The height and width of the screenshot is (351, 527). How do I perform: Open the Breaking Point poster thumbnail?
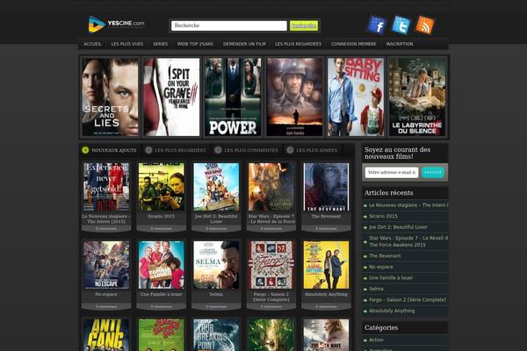click(x=216, y=335)
